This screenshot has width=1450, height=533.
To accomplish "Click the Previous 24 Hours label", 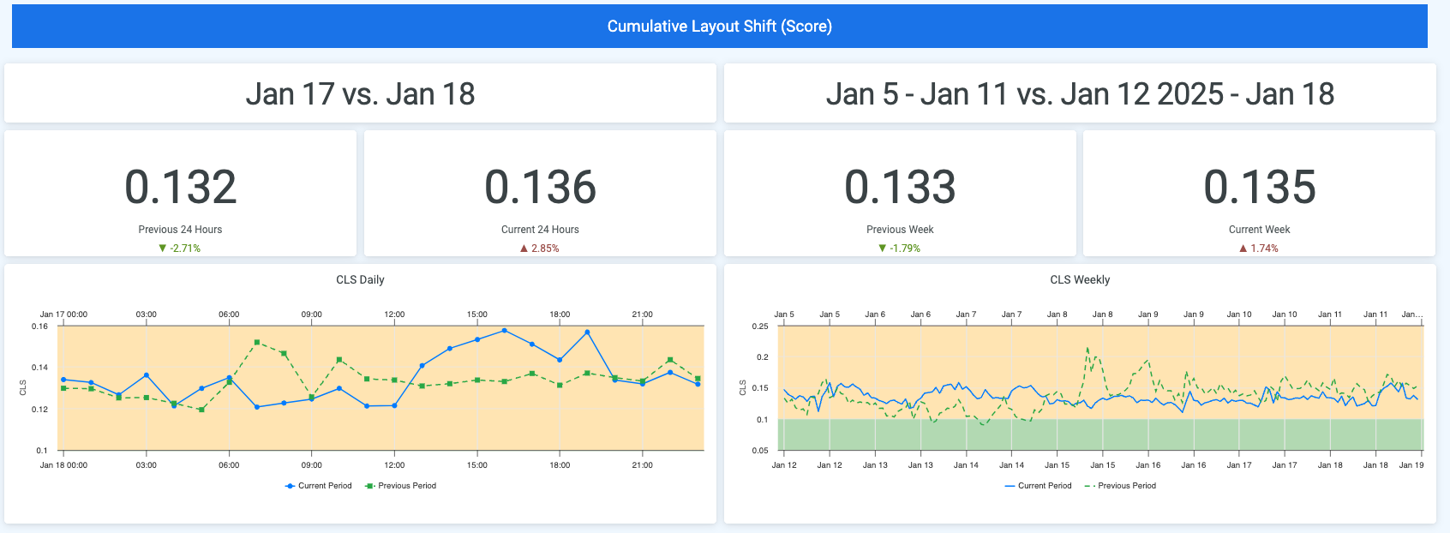I will click(180, 230).
